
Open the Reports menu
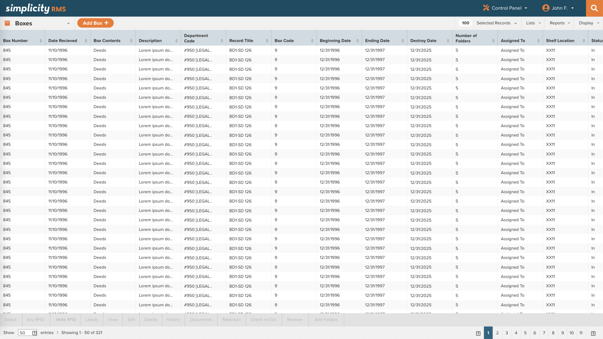[x=559, y=23]
